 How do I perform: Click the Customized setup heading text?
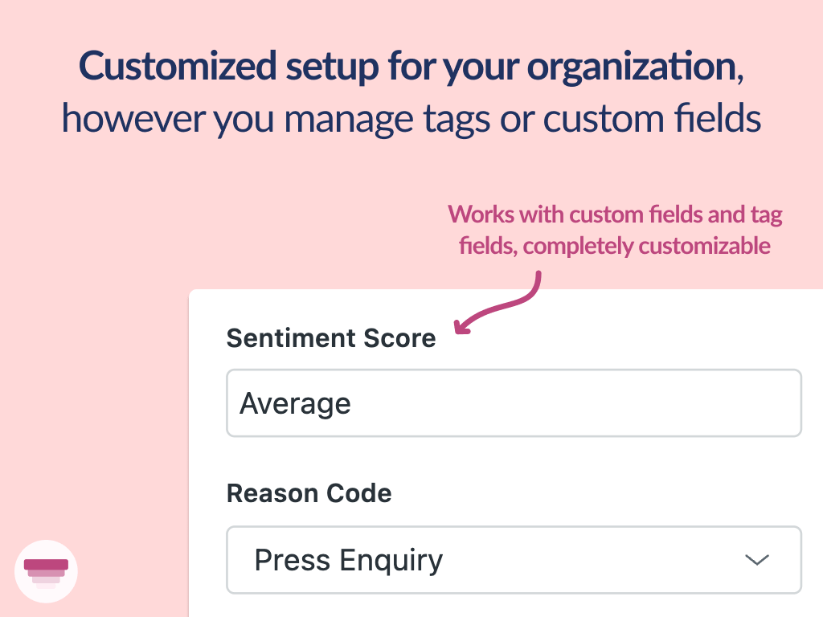point(411,67)
